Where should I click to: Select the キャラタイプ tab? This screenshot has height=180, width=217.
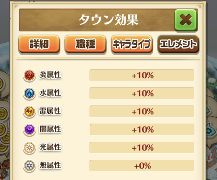(x=132, y=44)
